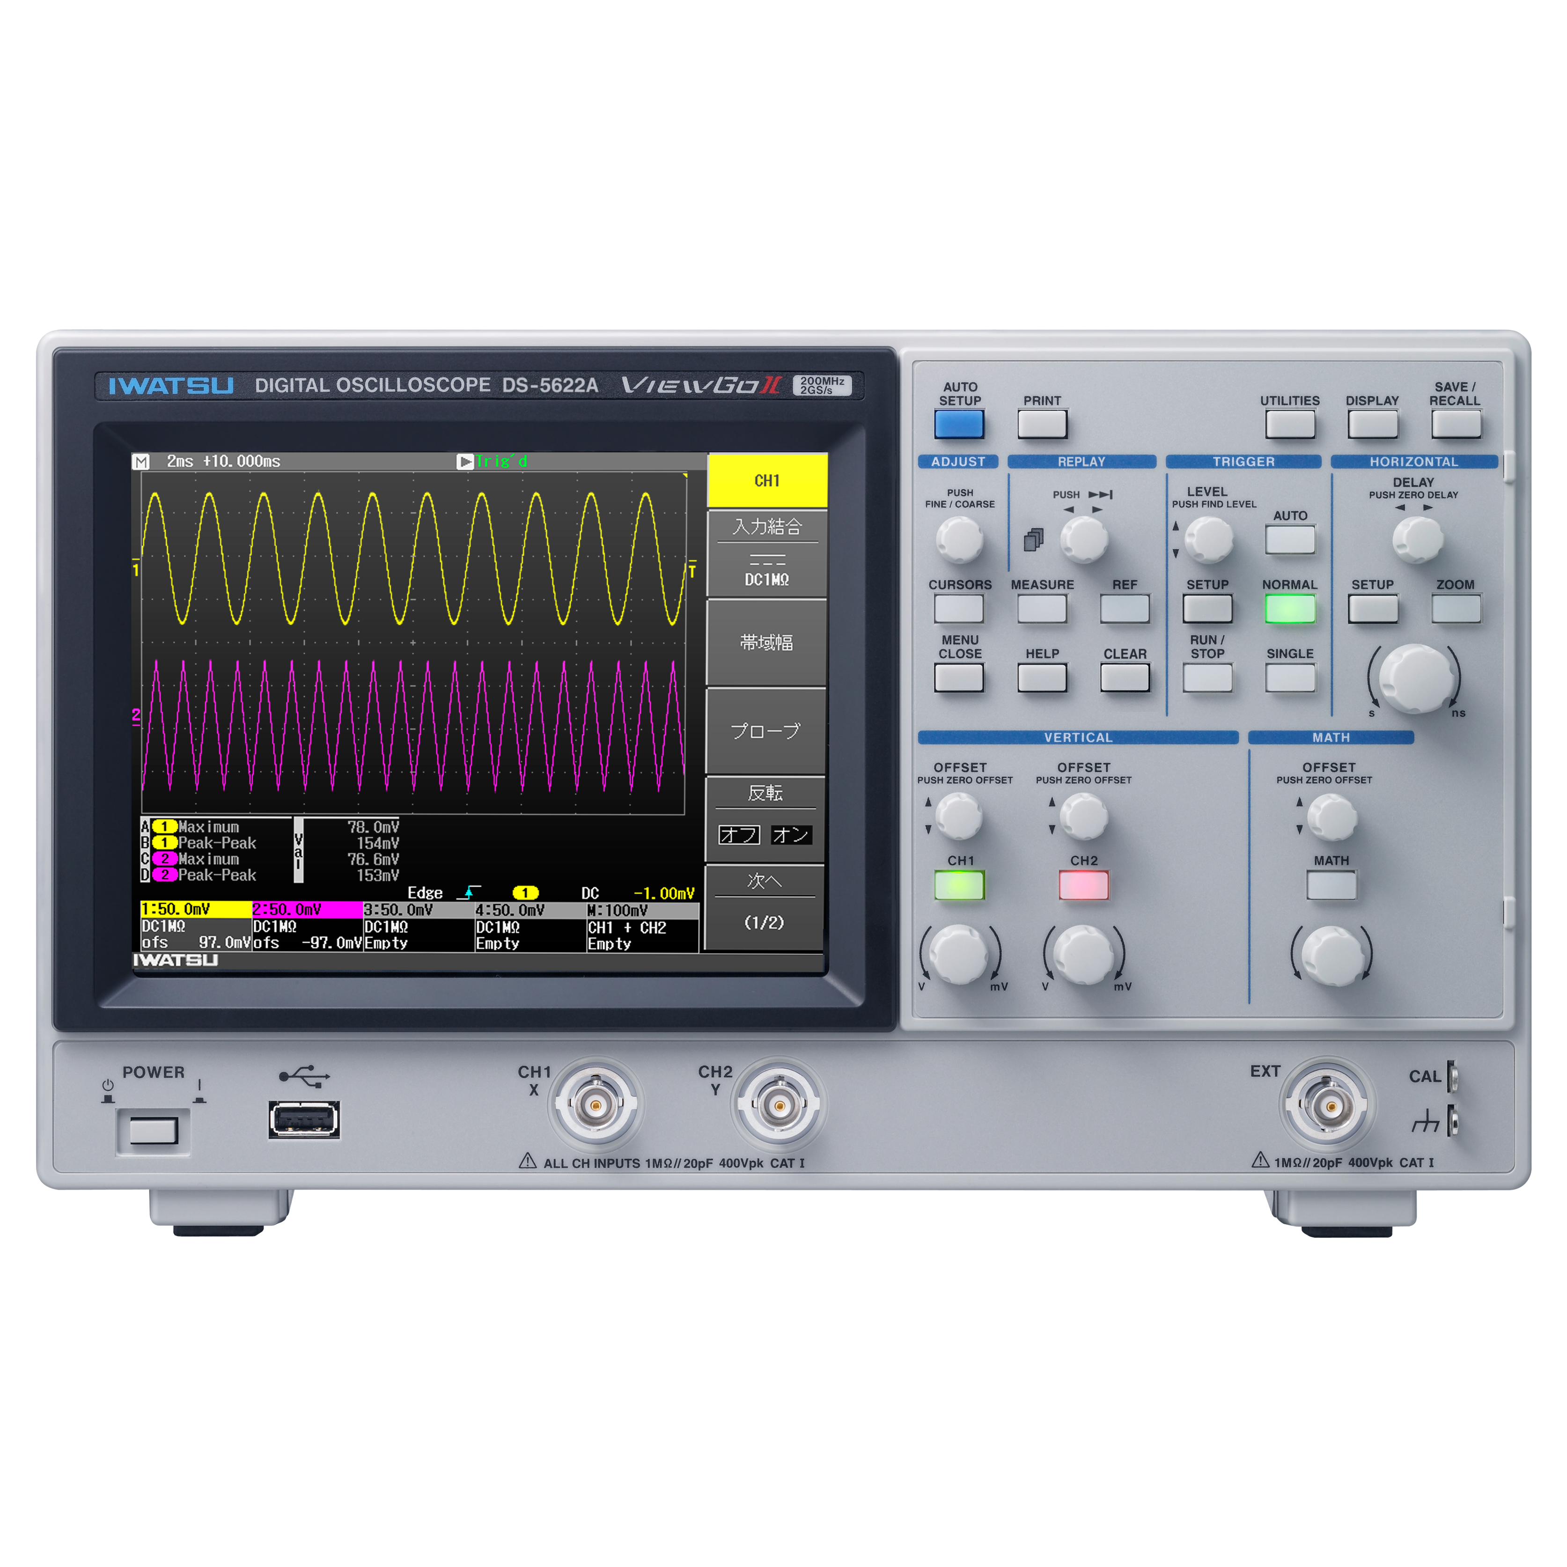Click the rising edge trigger slope icon
The height and width of the screenshot is (1567, 1567).
pyautogui.click(x=469, y=893)
